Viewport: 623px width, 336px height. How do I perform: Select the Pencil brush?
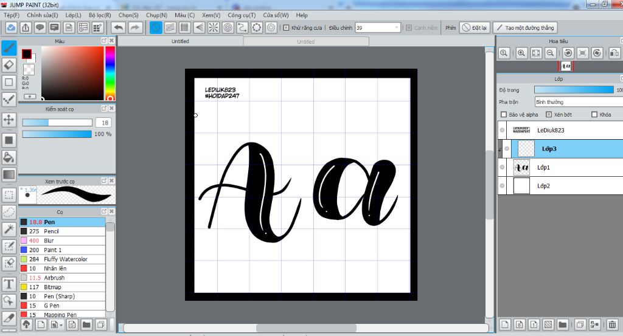[x=63, y=231]
